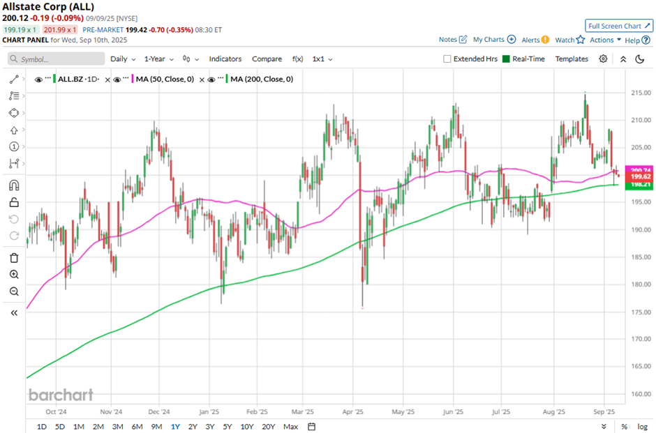Expand options arrow beside polygon shape tool

click(x=24, y=113)
